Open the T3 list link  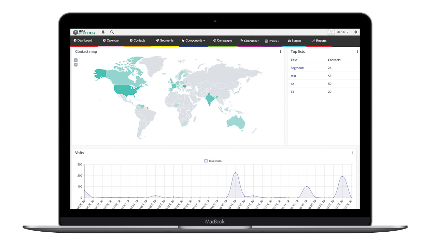292,92
